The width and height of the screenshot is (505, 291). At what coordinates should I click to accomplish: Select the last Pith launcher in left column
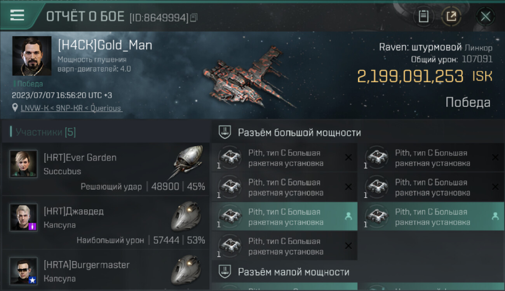point(284,246)
